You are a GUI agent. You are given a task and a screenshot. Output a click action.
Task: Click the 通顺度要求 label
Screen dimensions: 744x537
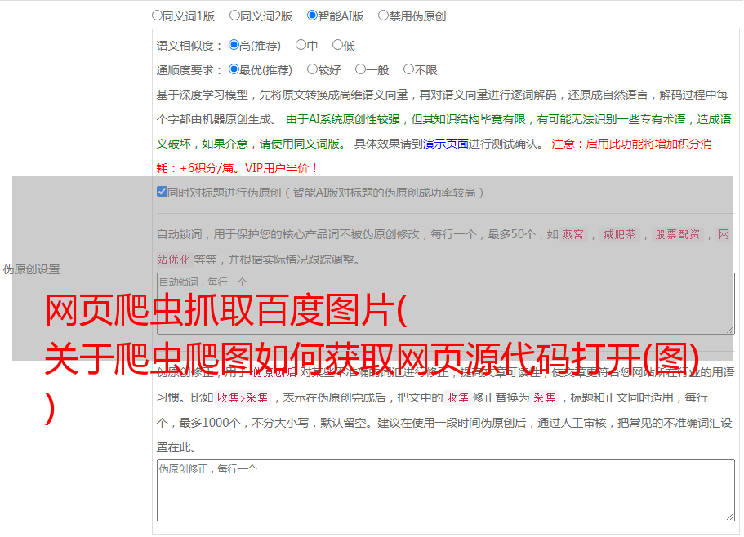[189, 70]
